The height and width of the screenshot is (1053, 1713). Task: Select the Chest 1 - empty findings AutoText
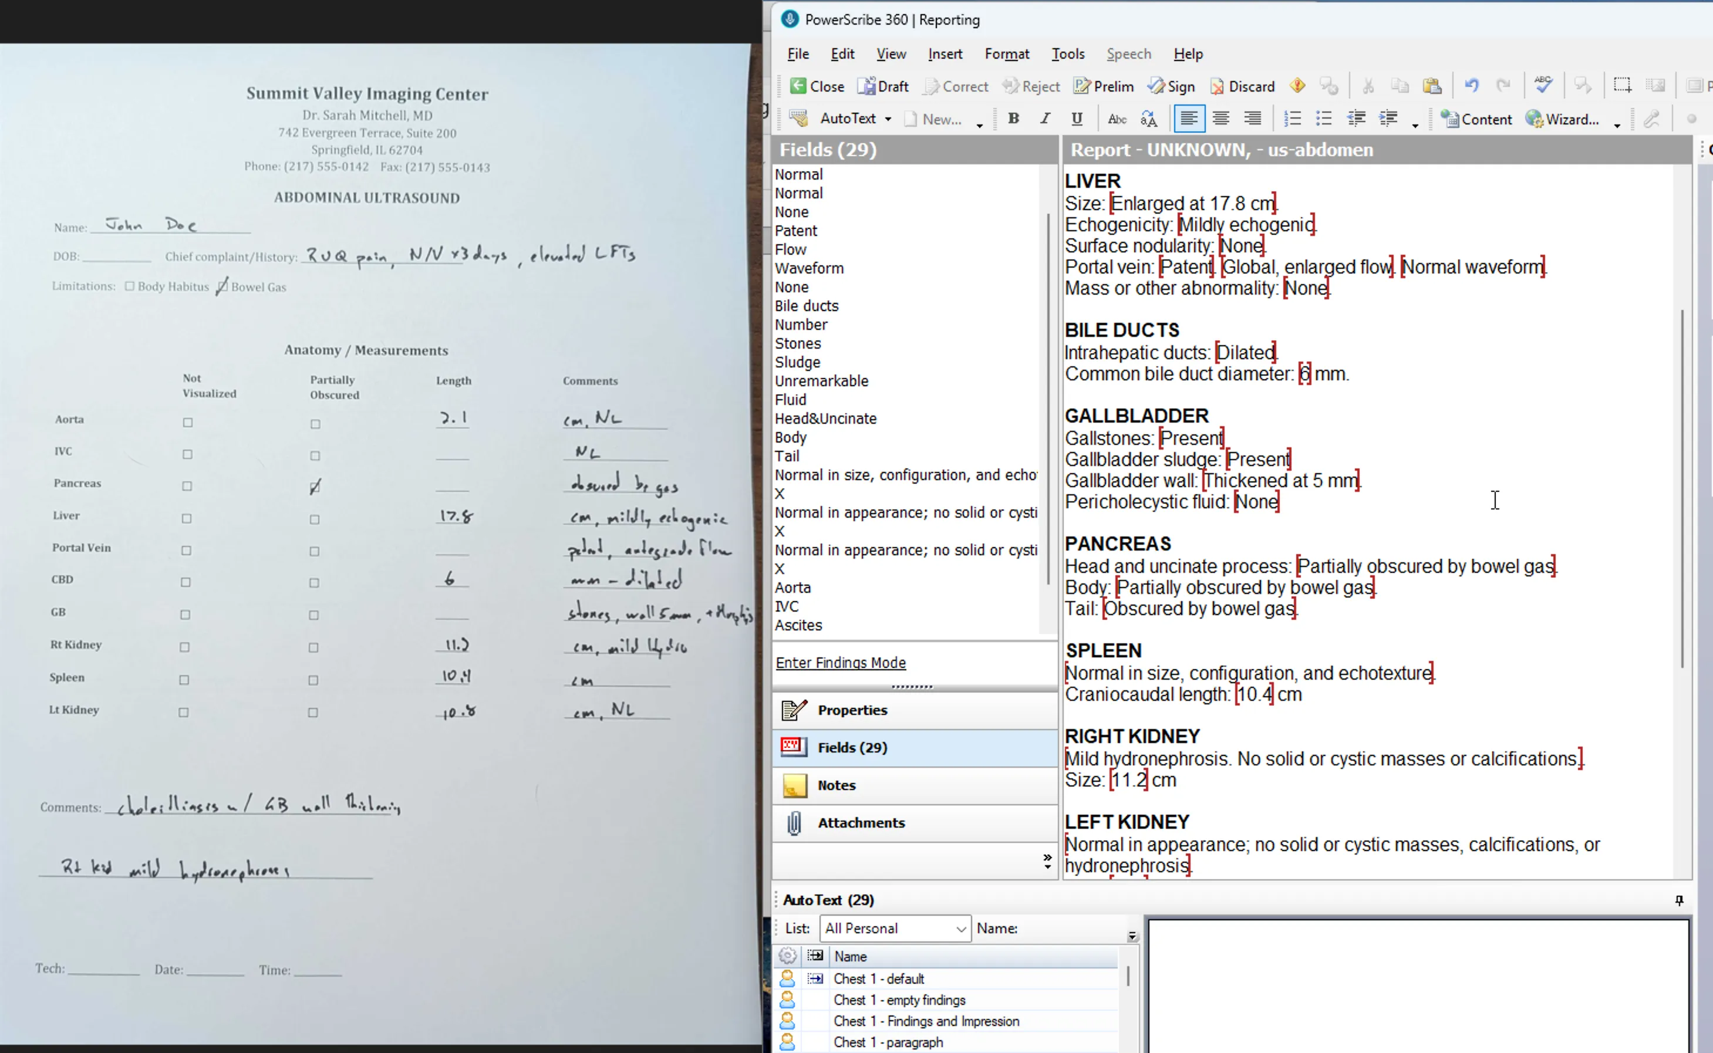(899, 1000)
